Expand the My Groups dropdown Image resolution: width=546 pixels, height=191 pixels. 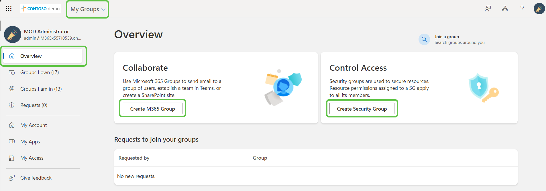[88, 9]
